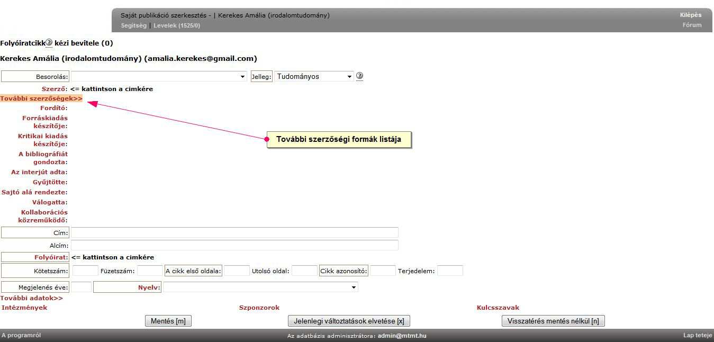
Task: Focus the Cím title input field
Action: pos(234,232)
